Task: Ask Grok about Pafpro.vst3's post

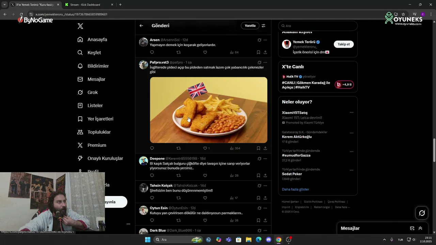Action: pos(260,63)
